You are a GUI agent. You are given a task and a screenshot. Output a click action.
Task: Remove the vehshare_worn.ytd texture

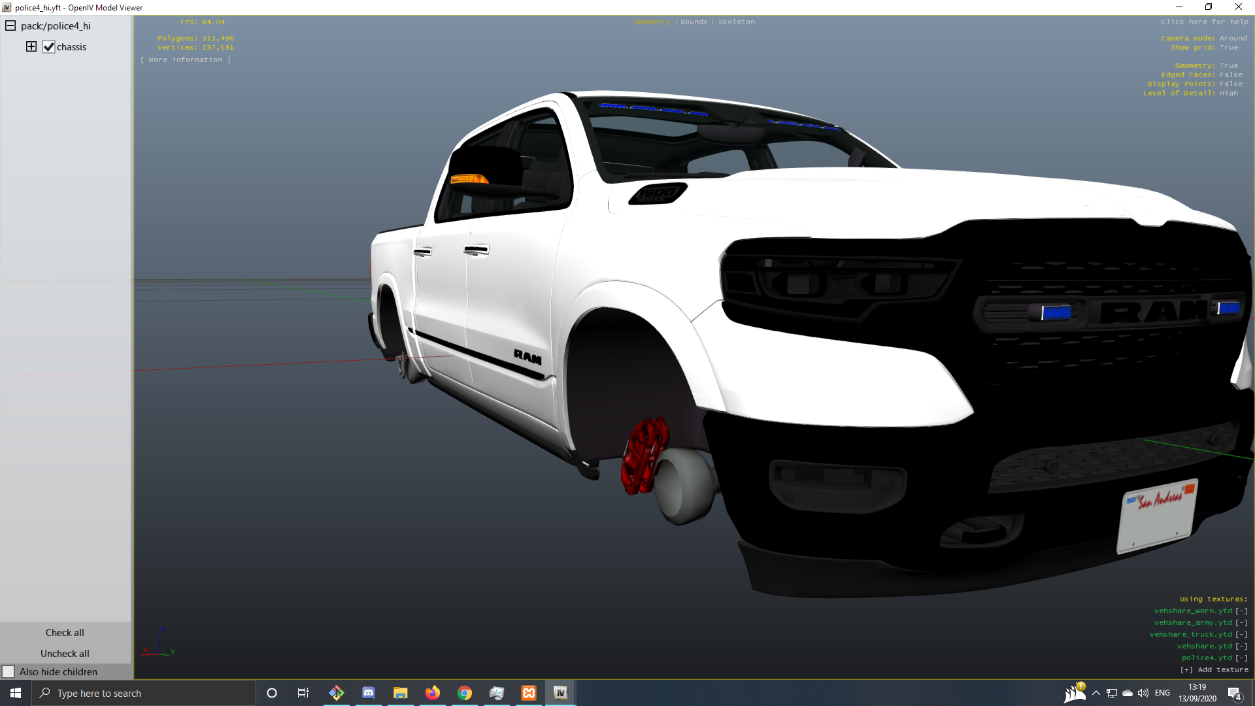tap(1241, 611)
